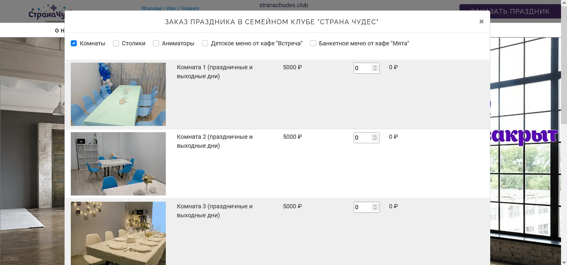Open the Комната 1 room photo
This screenshot has height=265, width=567.
coord(118,94)
